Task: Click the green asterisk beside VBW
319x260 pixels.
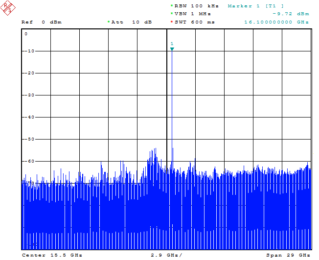Action: coord(172,14)
